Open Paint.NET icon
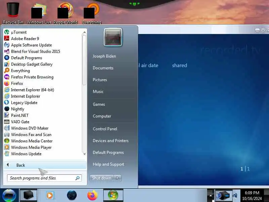269x202 pixels. [7, 115]
